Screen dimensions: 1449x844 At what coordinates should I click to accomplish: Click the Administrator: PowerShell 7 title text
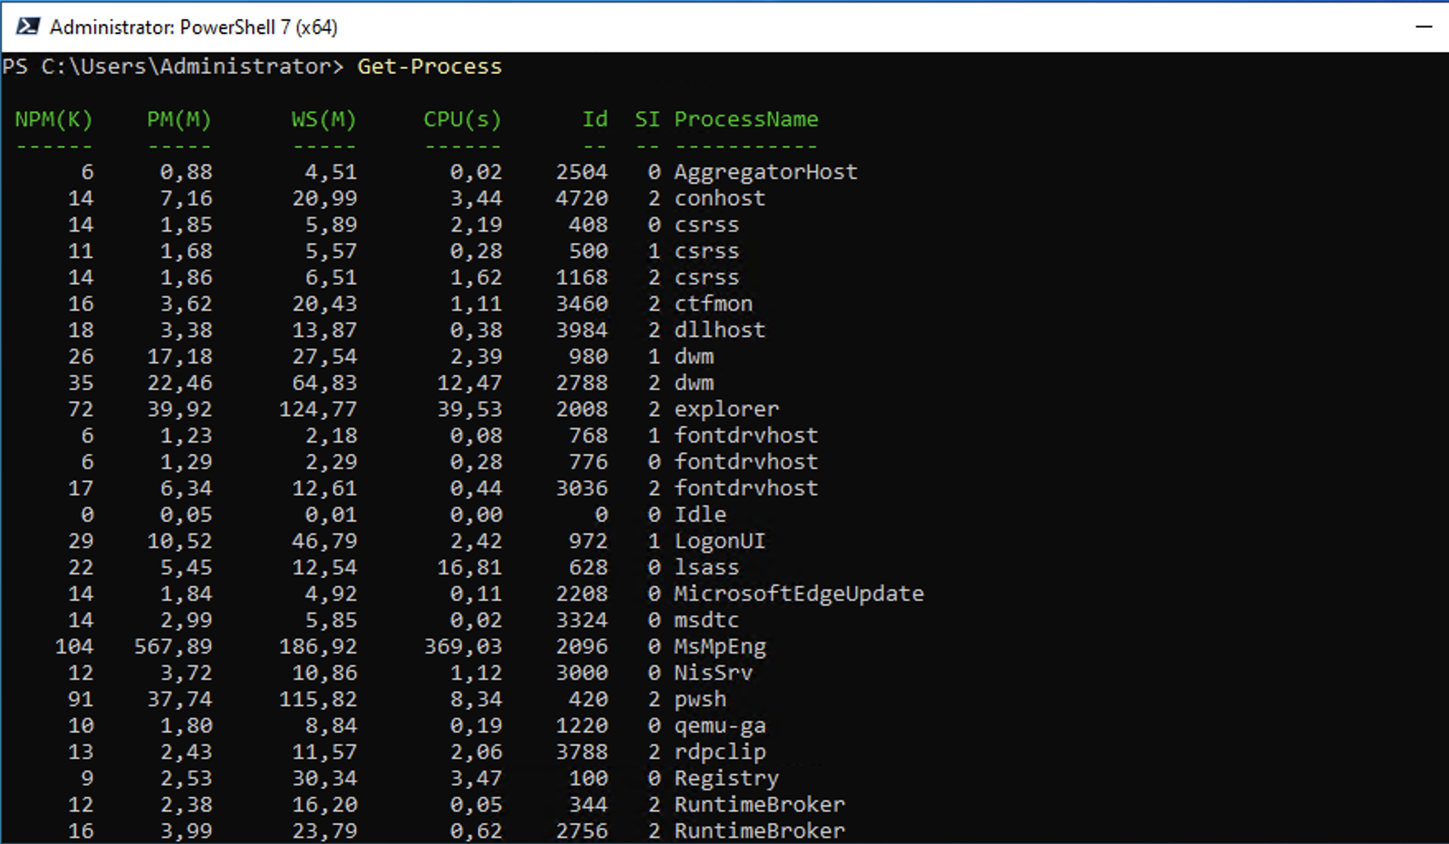pyautogui.click(x=194, y=27)
